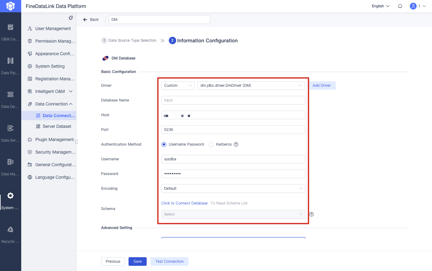Image resolution: width=432 pixels, height=271 pixels.
Task: Click the Add Driver button
Action: coord(322,86)
